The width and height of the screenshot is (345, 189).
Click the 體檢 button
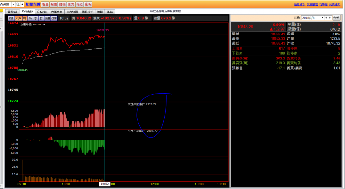pyautogui.click(x=62, y=4)
